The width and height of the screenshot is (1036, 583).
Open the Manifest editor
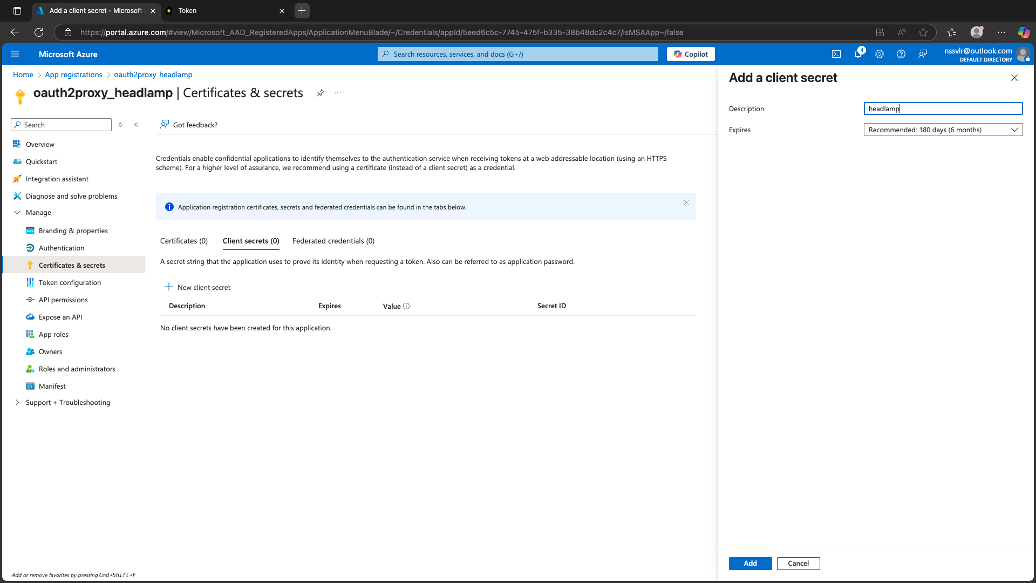point(52,386)
